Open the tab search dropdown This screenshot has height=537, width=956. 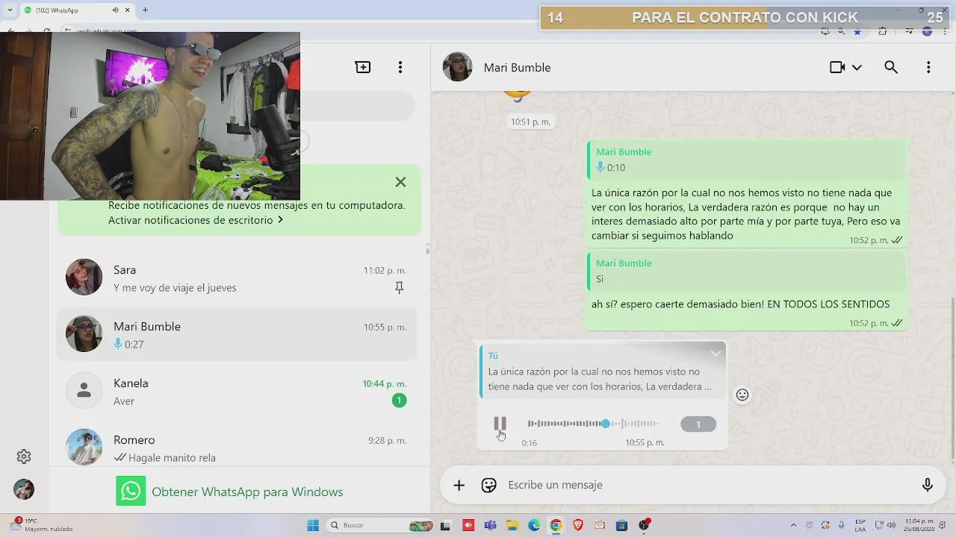point(10,10)
